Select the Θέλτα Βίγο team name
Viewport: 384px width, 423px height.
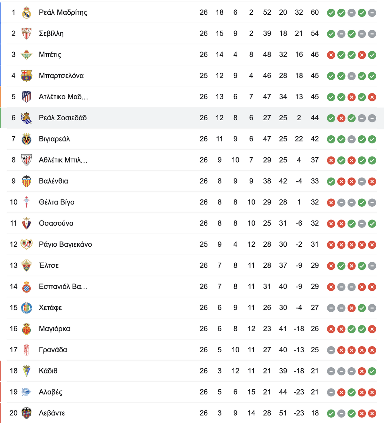(x=57, y=202)
